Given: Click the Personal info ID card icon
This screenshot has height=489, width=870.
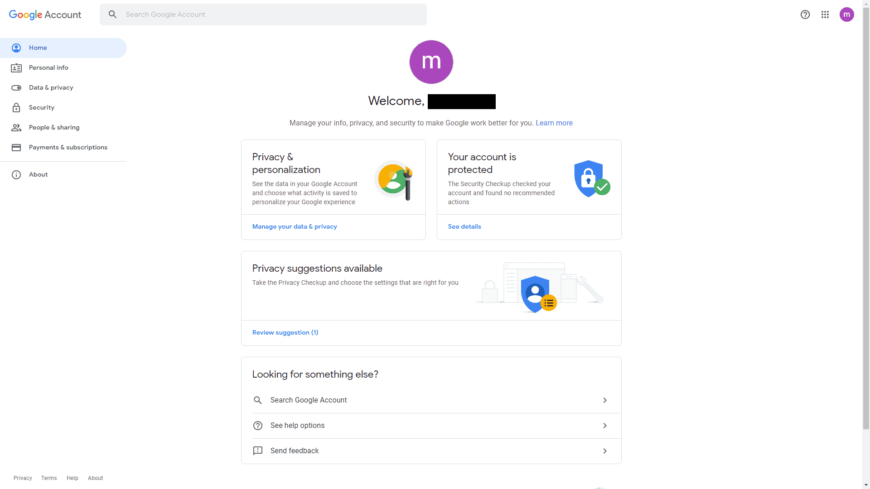Looking at the screenshot, I should point(16,68).
